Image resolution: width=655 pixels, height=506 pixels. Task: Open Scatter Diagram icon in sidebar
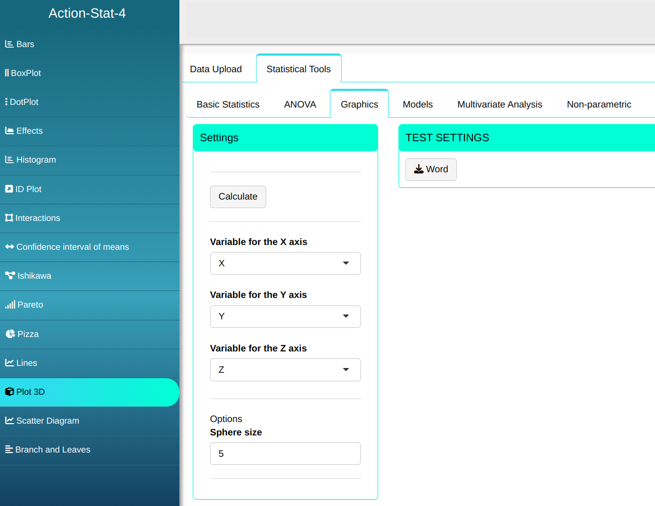[x=10, y=421]
